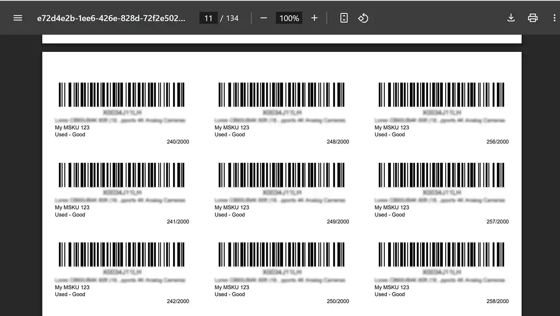Click the label count text 256/2000
This screenshot has height=316, width=560.
(498, 142)
